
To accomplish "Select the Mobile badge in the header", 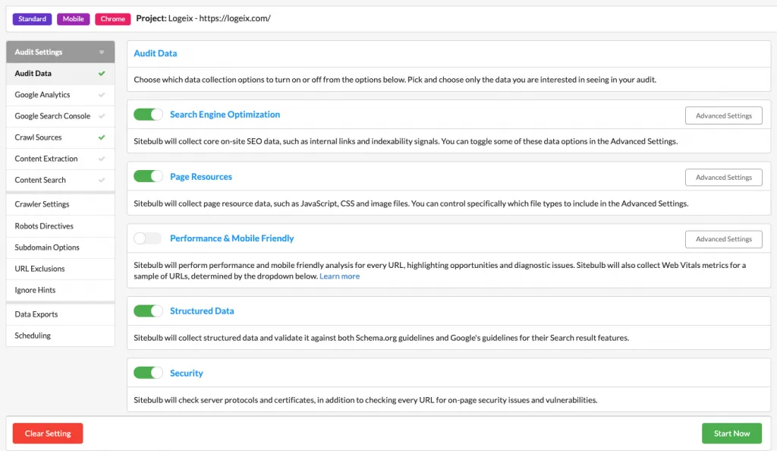I will point(73,18).
